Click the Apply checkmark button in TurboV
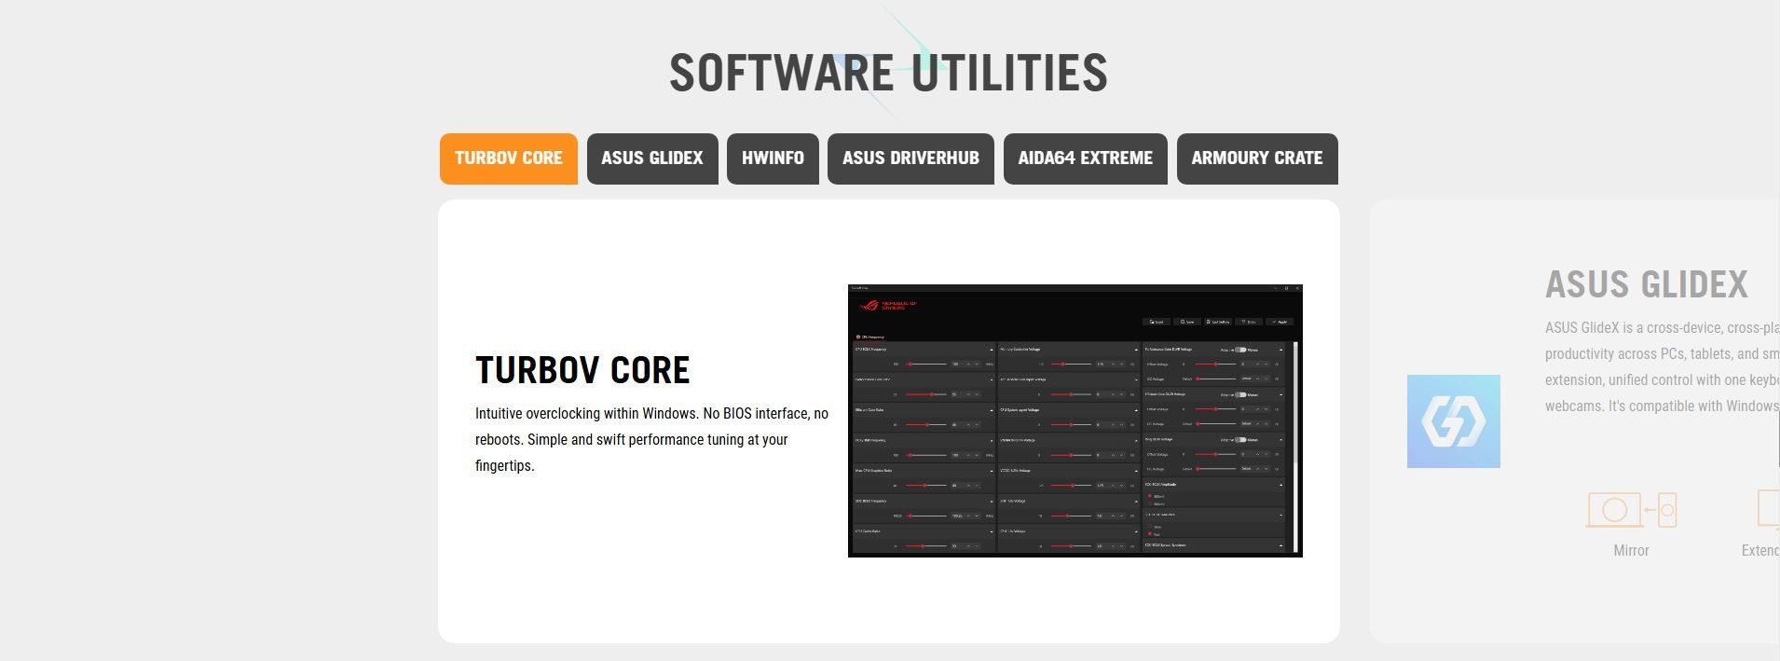 point(1280,322)
